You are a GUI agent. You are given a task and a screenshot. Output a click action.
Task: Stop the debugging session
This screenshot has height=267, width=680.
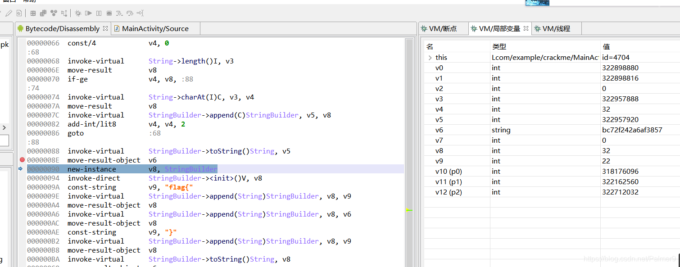(109, 13)
